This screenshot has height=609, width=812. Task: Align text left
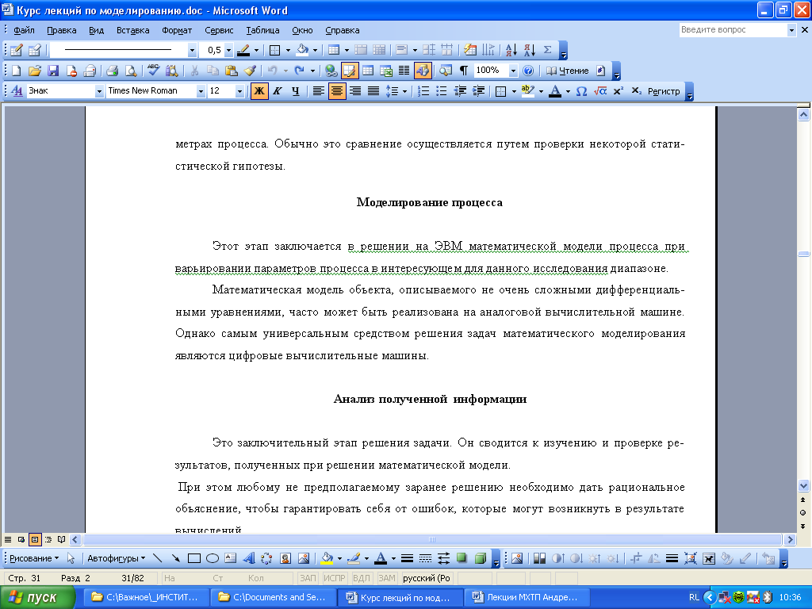[319, 91]
